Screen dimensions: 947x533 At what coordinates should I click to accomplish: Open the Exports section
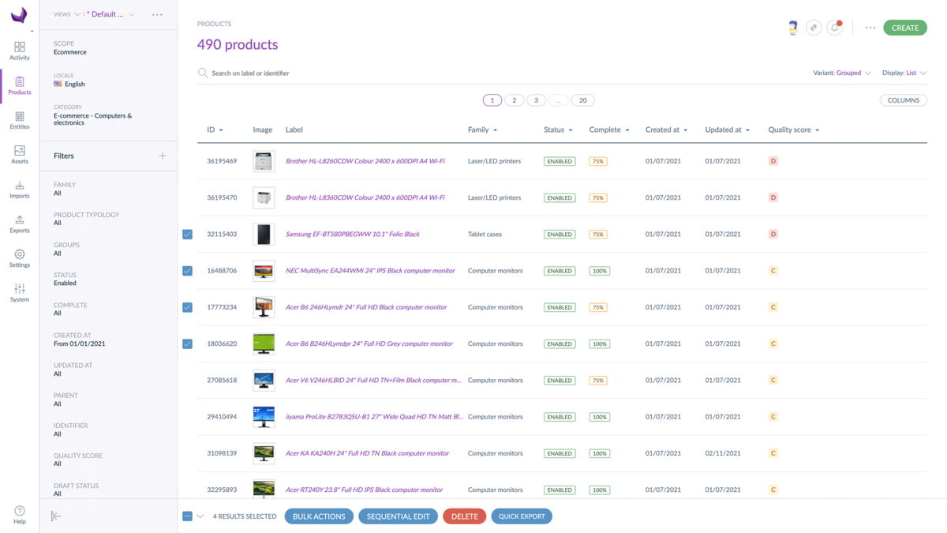click(x=20, y=224)
